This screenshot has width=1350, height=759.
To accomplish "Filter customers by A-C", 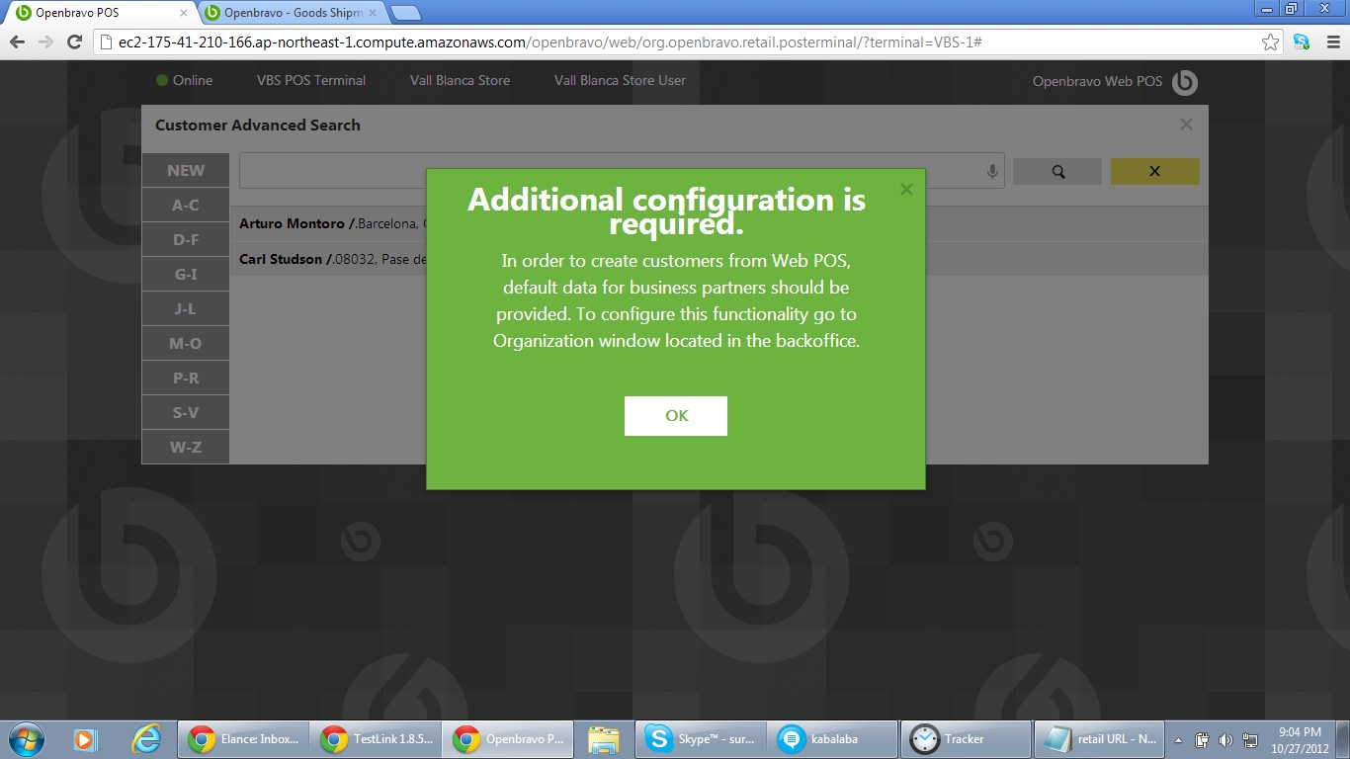I will point(186,206).
